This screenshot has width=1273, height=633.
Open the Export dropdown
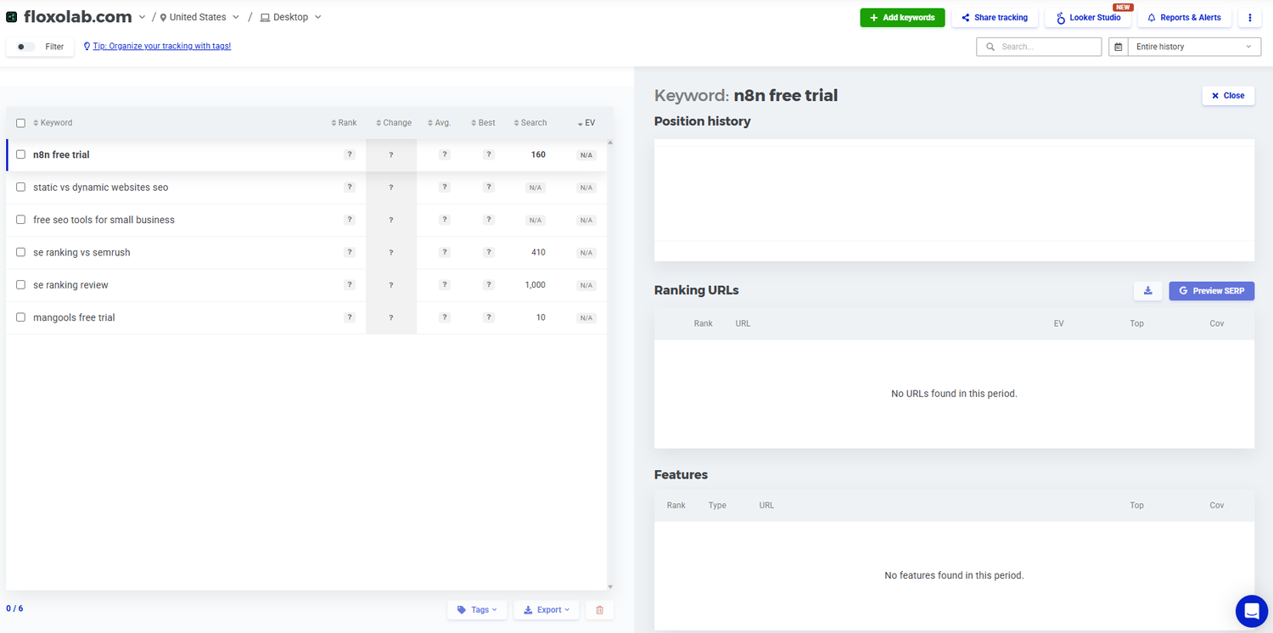(x=547, y=610)
